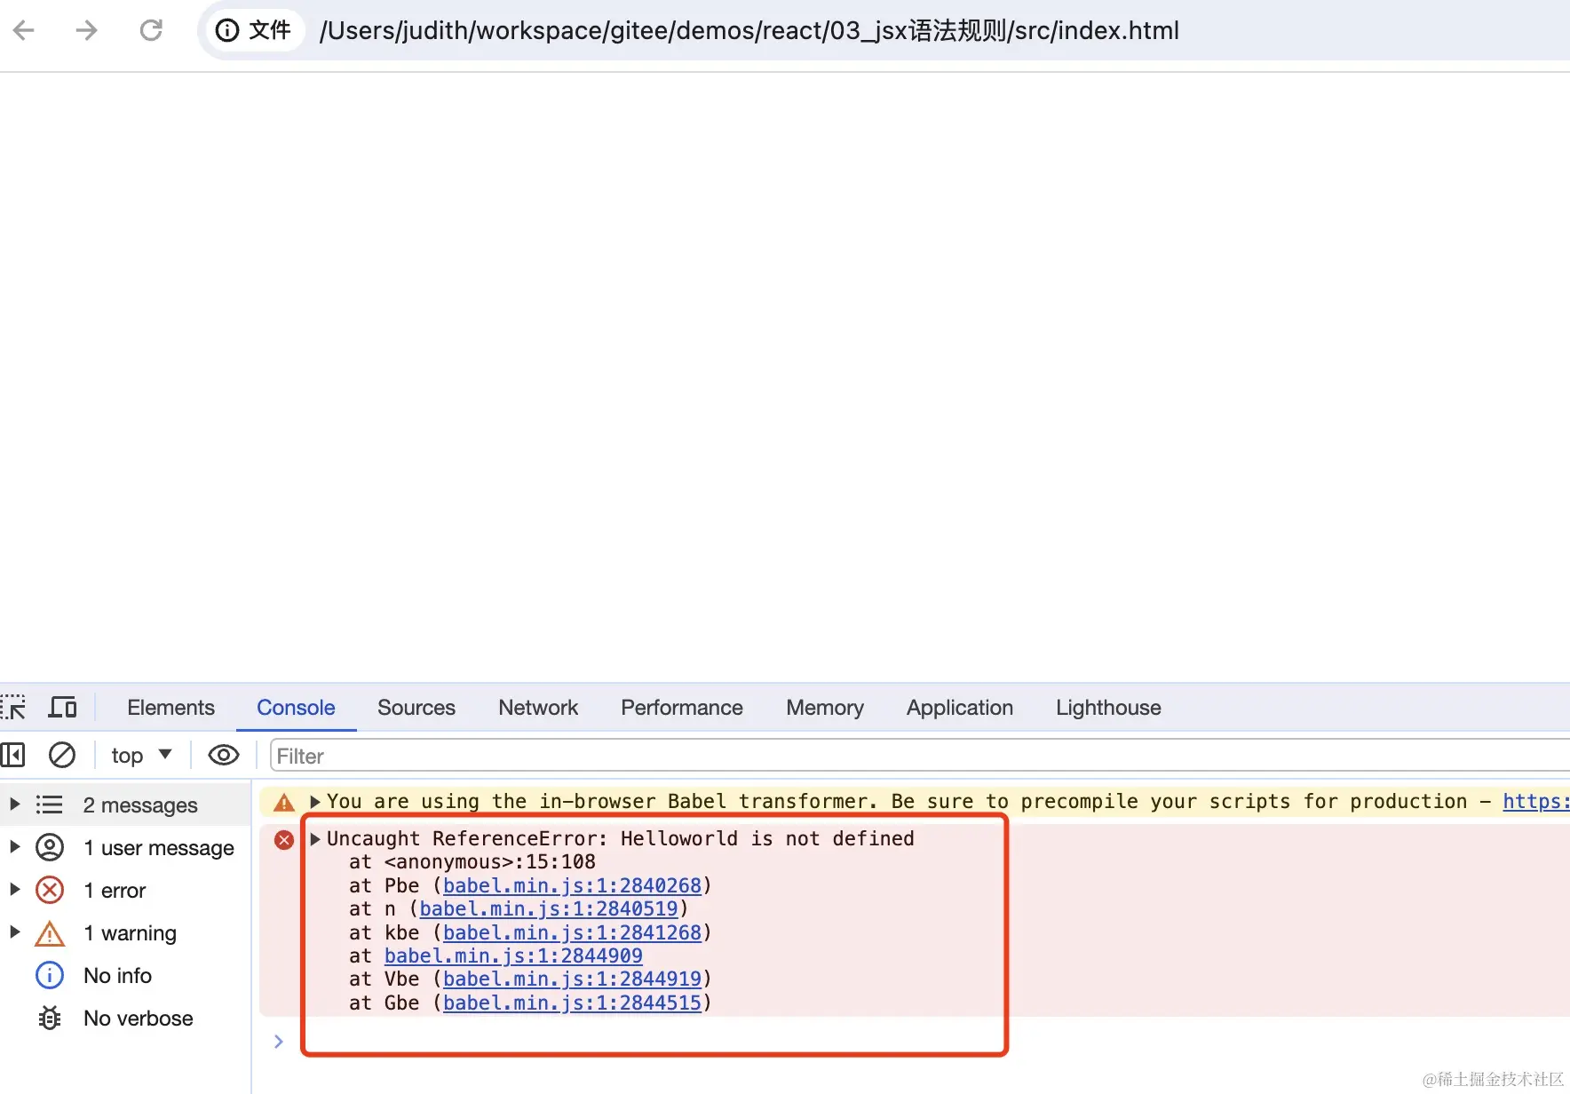This screenshot has height=1094, width=1570.
Task: Clear the console with the clear icon
Action: tap(62, 756)
